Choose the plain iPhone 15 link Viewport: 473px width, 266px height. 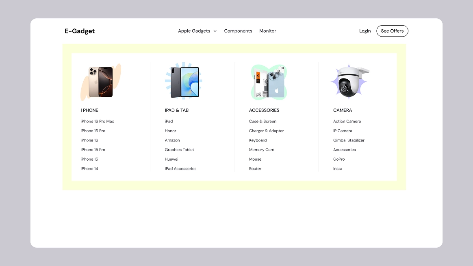coord(89,159)
